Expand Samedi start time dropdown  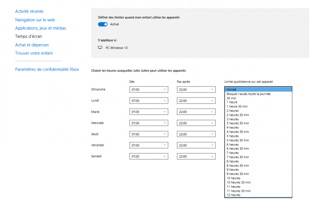148,156
